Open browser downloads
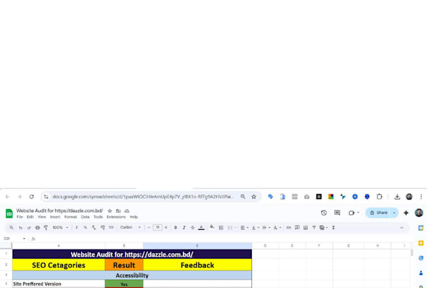Screen dimensions: 427x288 397,196
